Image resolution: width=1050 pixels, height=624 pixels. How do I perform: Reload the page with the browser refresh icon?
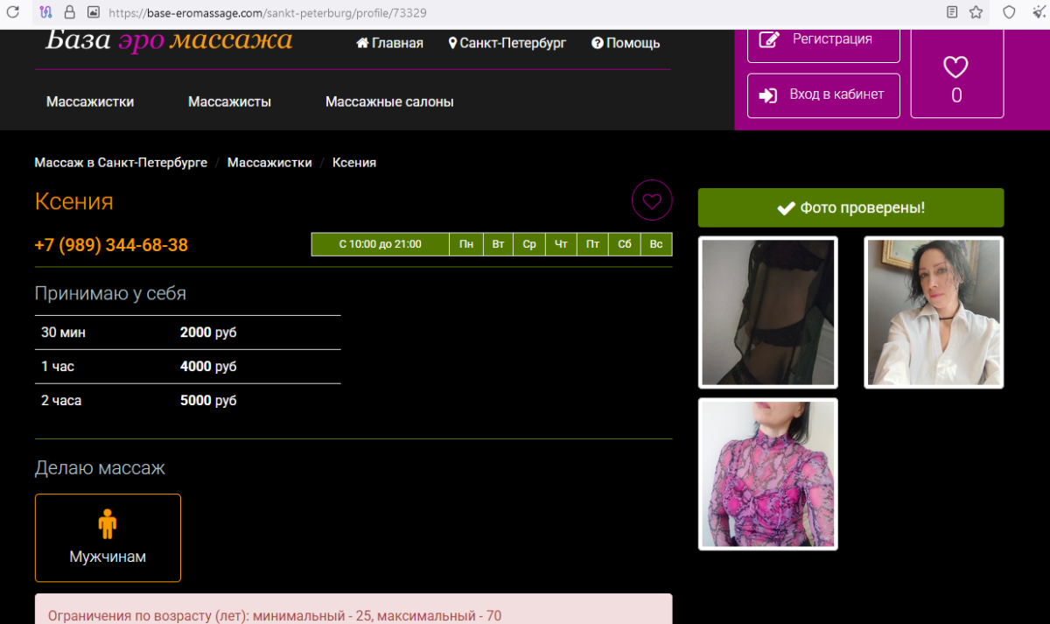pos(13,13)
